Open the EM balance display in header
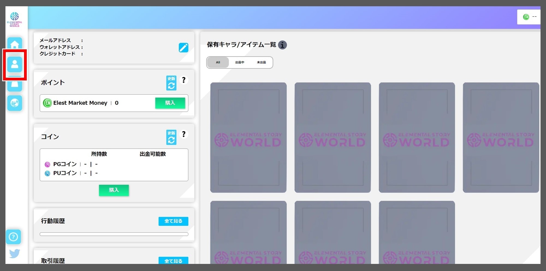 point(529,17)
